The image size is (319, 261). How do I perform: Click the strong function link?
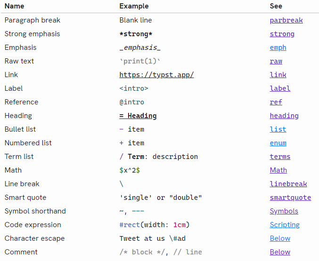click(x=282, y=34)
